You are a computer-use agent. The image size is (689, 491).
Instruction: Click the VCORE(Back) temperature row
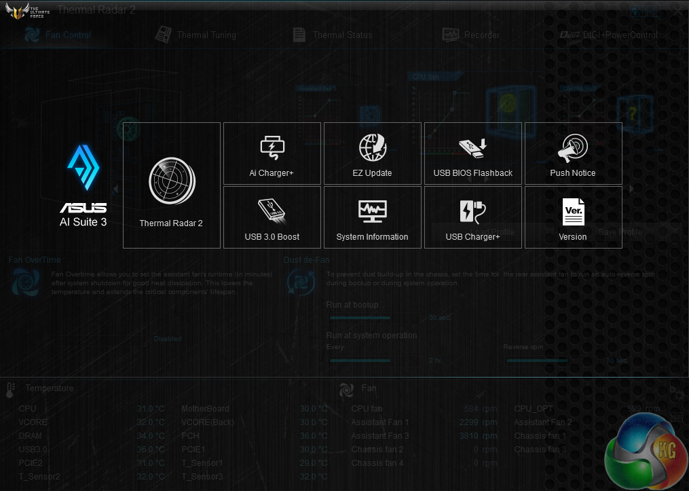tap(255, 422)
